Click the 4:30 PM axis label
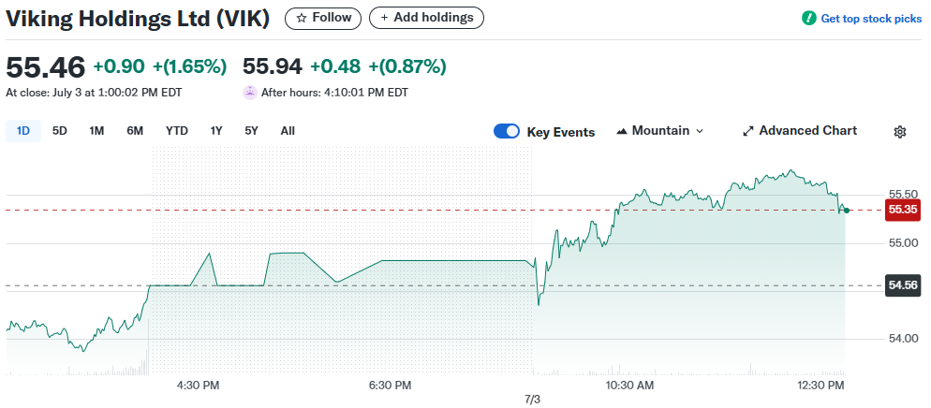This screenshot has height=408, width=931. pos(199,386)
